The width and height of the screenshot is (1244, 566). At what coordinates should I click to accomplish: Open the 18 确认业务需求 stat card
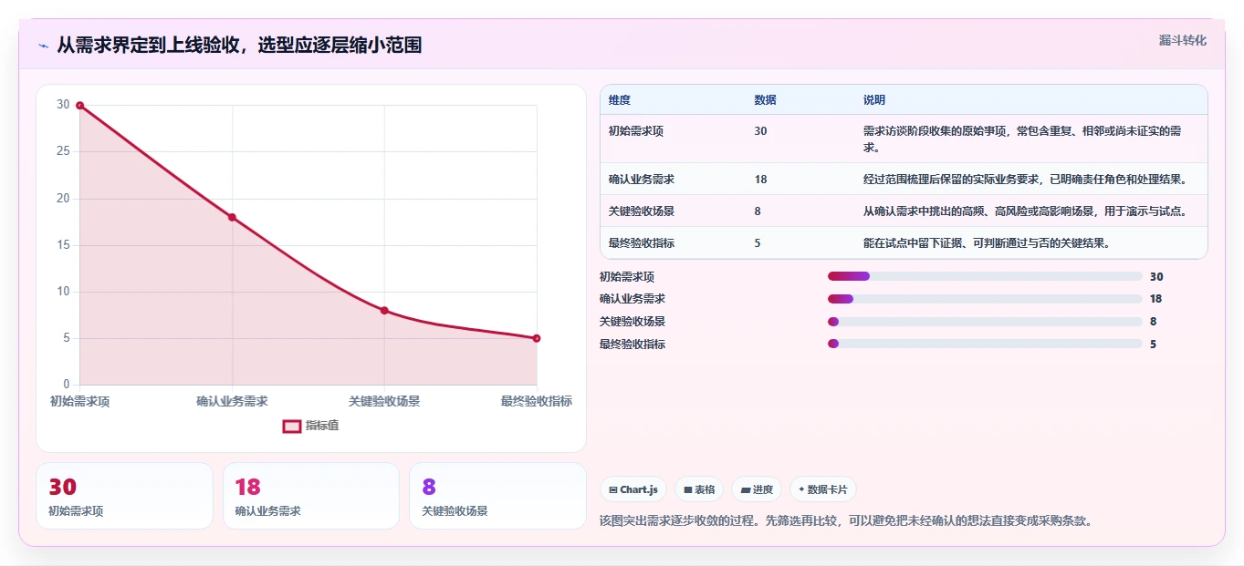[x=311, y=496]
